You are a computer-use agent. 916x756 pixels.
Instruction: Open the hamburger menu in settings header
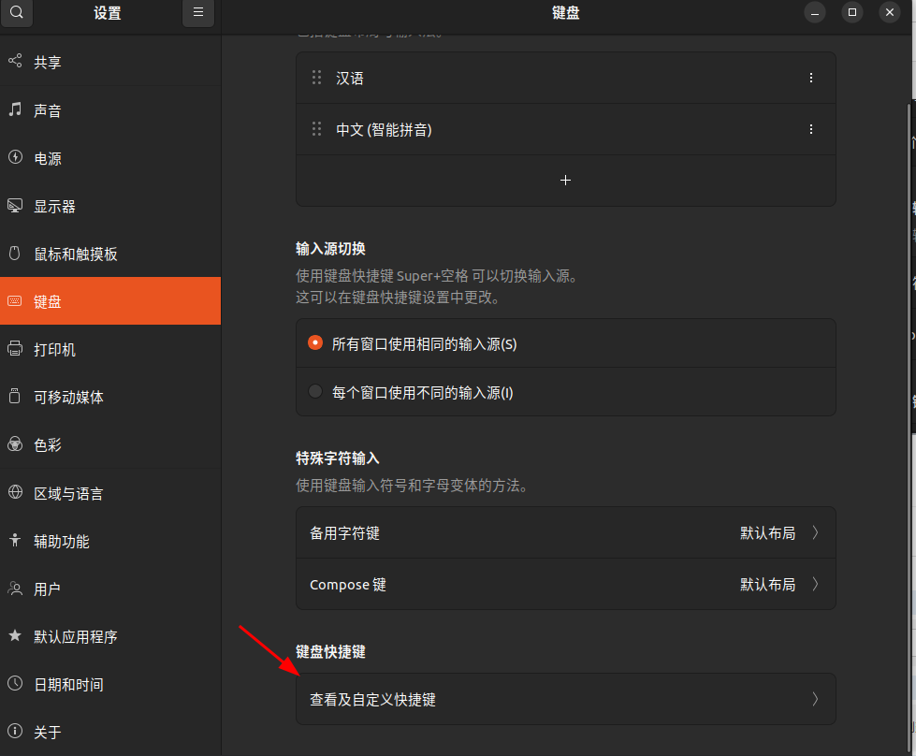pyautogui.click(x=198, y=12)
